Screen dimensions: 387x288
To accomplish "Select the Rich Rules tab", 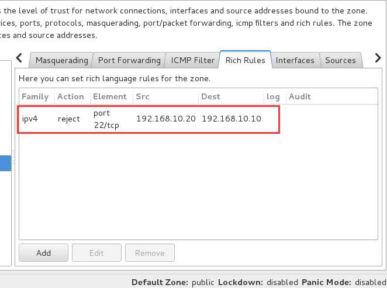I will (245, 60).
